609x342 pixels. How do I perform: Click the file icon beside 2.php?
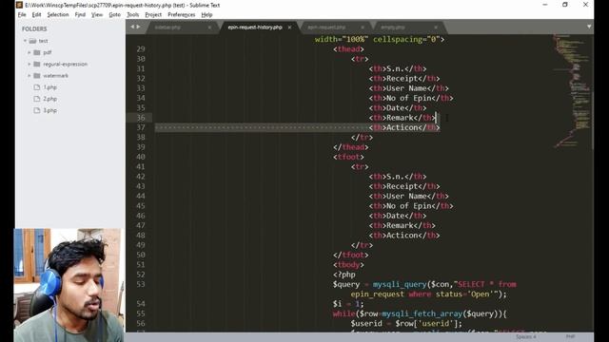[37, 99]
